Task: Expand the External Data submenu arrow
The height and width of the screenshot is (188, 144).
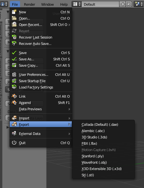Action: [x=69, y=134]
